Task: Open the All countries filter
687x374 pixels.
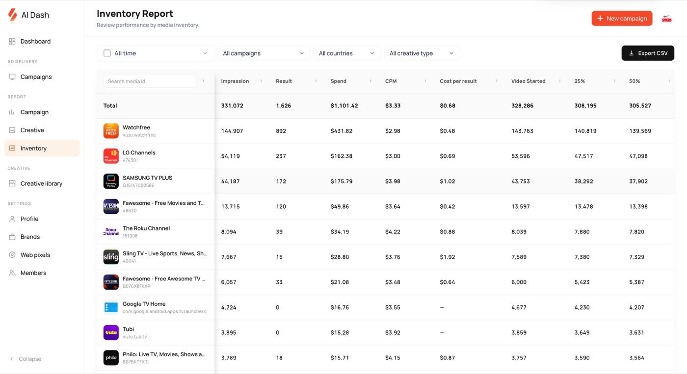Action: [x=347, y=53]
